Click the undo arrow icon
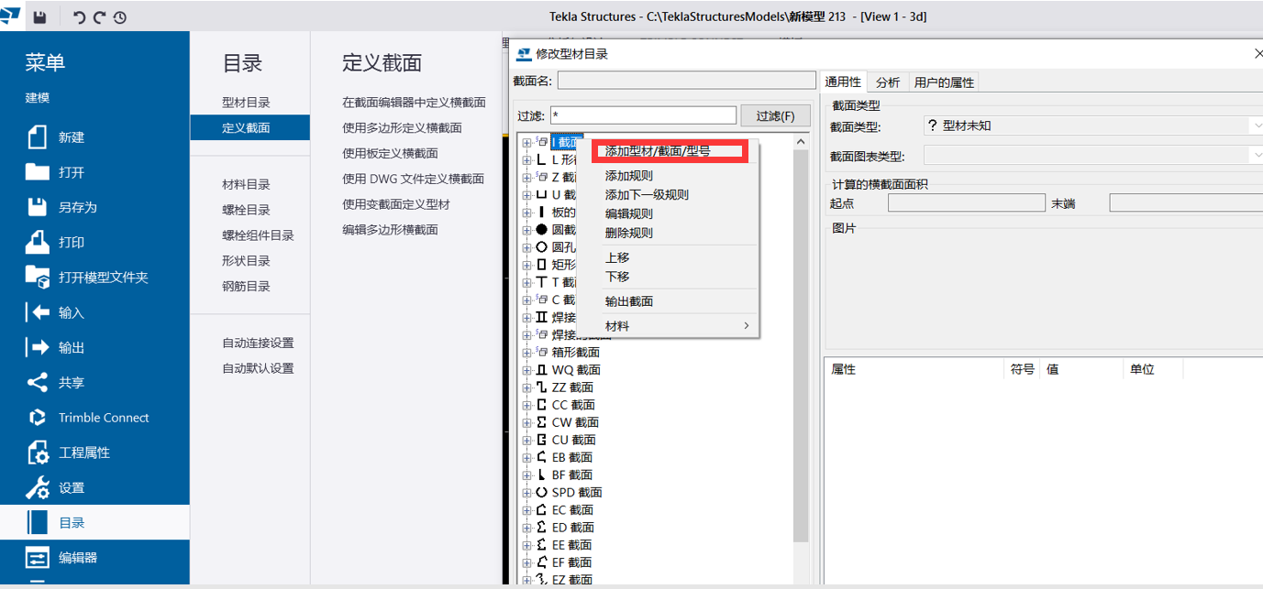This screenshot has height=589, width=1263. 80,17
